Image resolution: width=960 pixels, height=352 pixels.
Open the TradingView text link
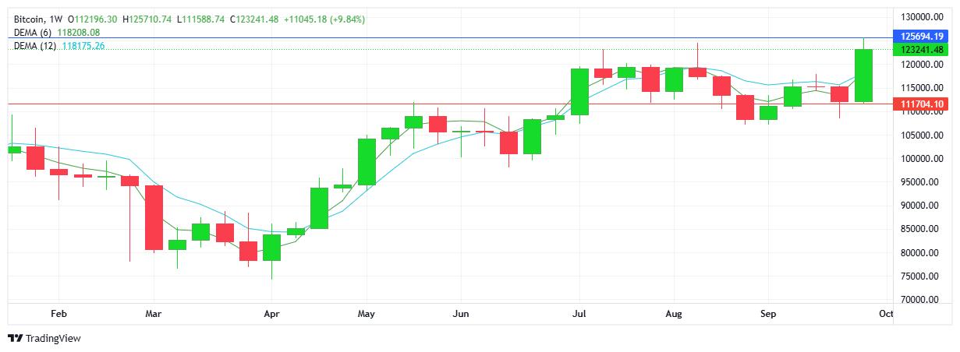tap(53, 339)
